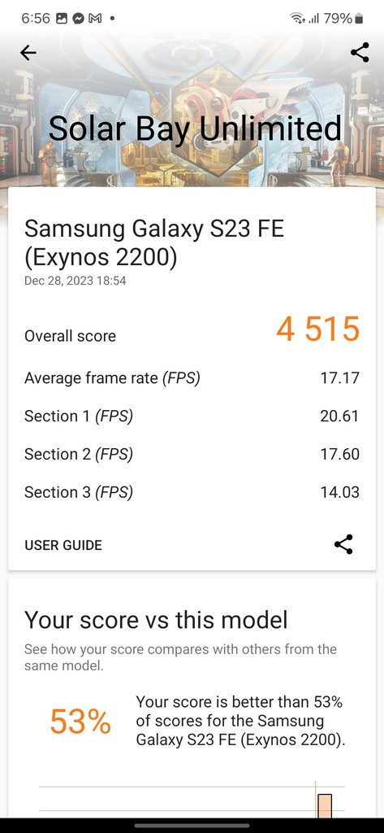Click share icon beside USER GUIDE
This screenshot has width=384, height=833.
(x=343, y=544)
